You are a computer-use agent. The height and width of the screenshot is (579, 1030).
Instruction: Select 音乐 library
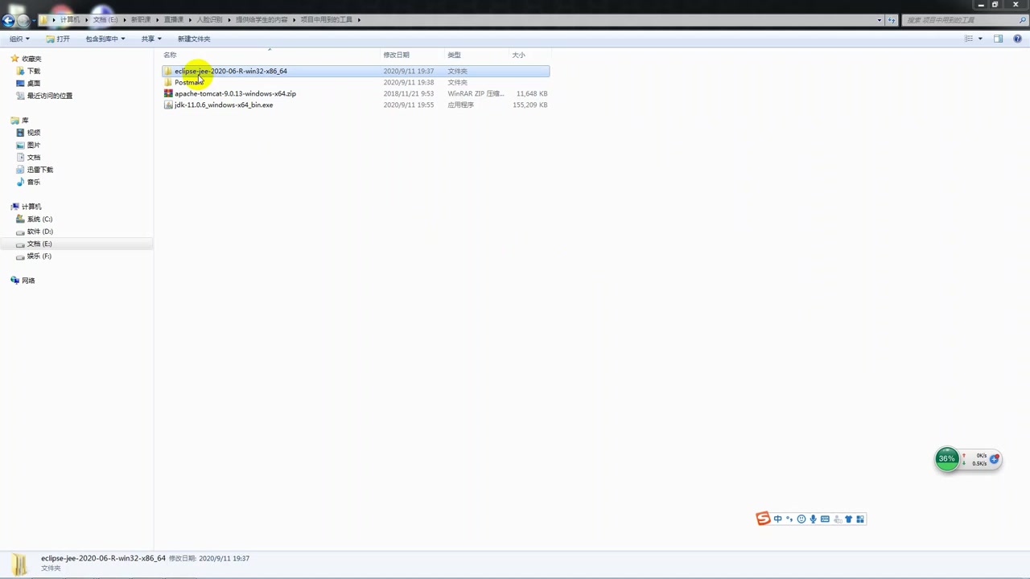coord(34,182)
